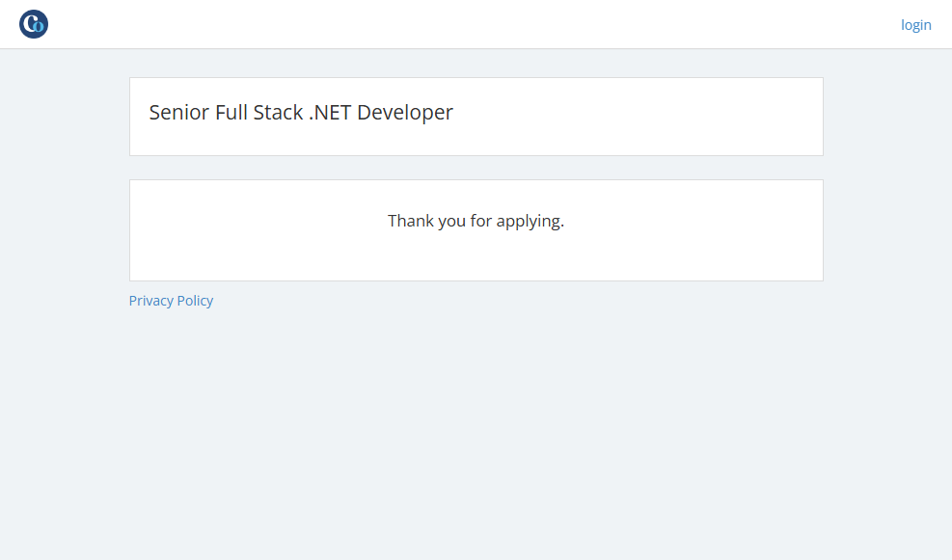Open the Privacy Policy link

[171, 301]
